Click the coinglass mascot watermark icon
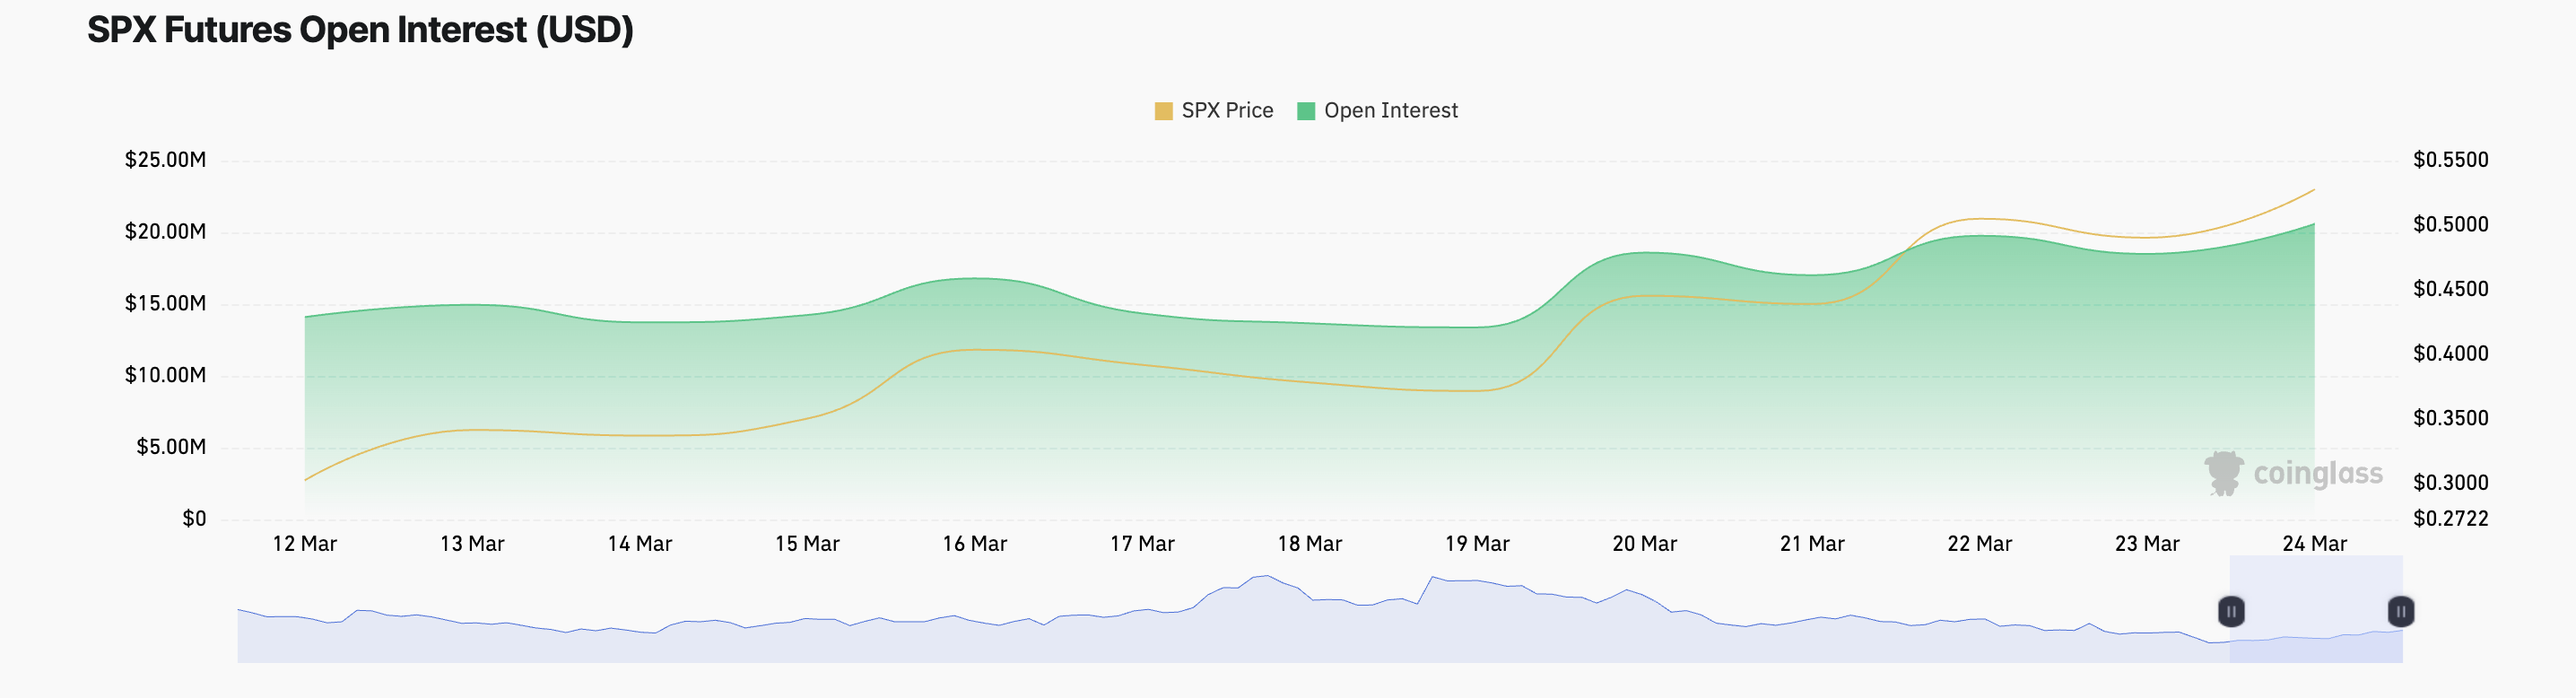This screenshot has height=698, width=2576. (2224, 473)
